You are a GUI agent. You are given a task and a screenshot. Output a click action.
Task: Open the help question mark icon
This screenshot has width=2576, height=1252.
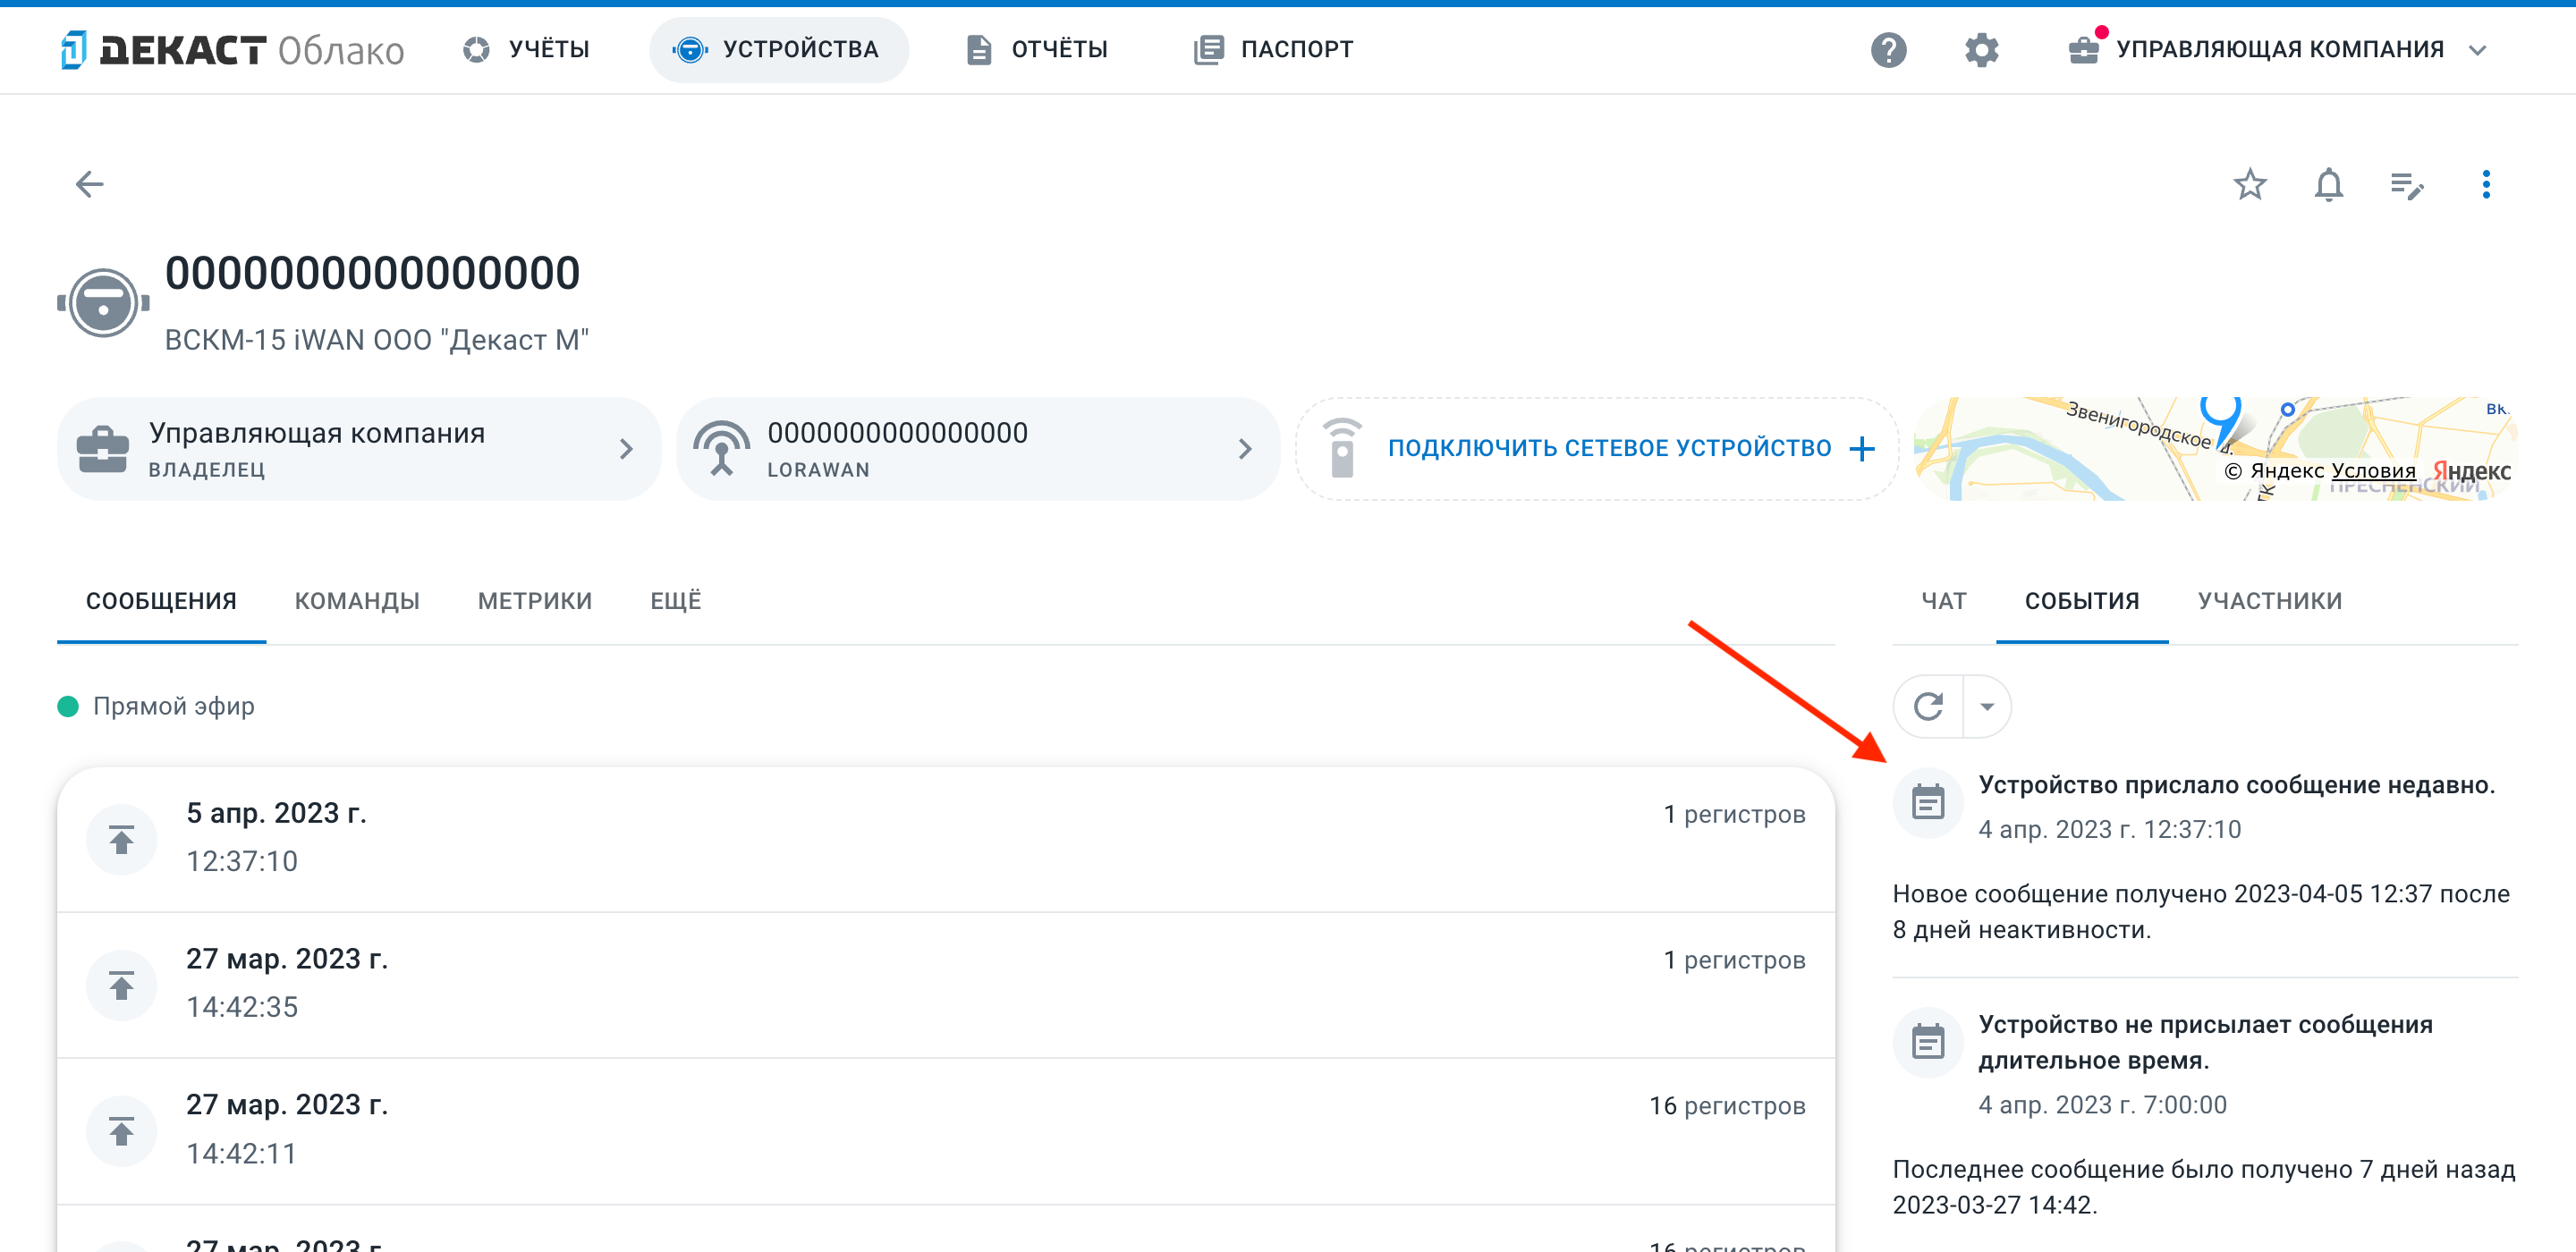pos(1888,49)
